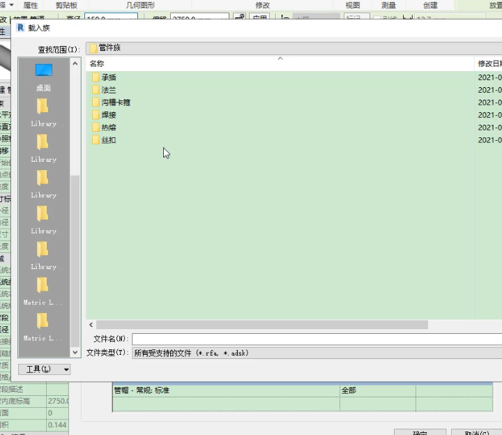The image size is (502, 435).
Task: Click the 0.144 value in properties panel
Action: coord(57,425)
